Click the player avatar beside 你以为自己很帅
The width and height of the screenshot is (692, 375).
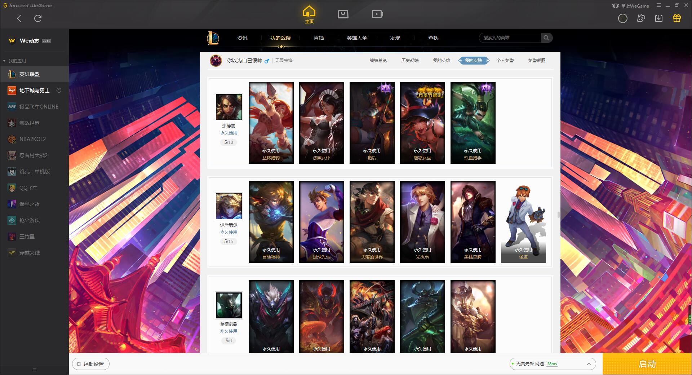pos(216,61)
